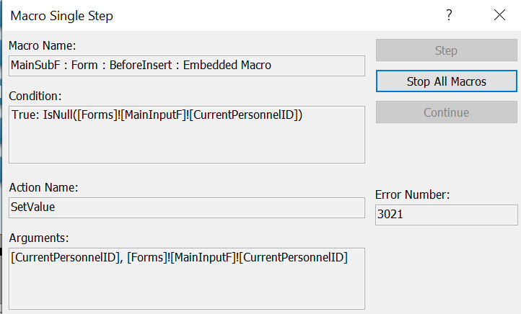The image size is (521, 314).
Task: Click the SetValue Action Name field
Action: [x=186, y=207]
